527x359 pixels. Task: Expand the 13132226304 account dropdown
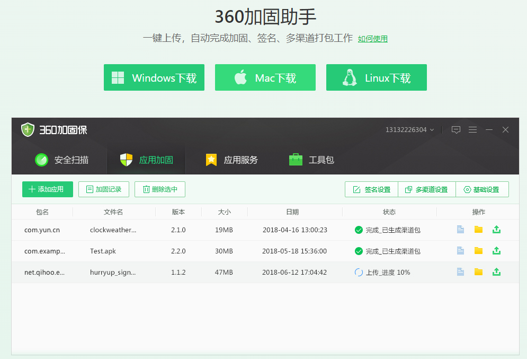click(409, 129)
